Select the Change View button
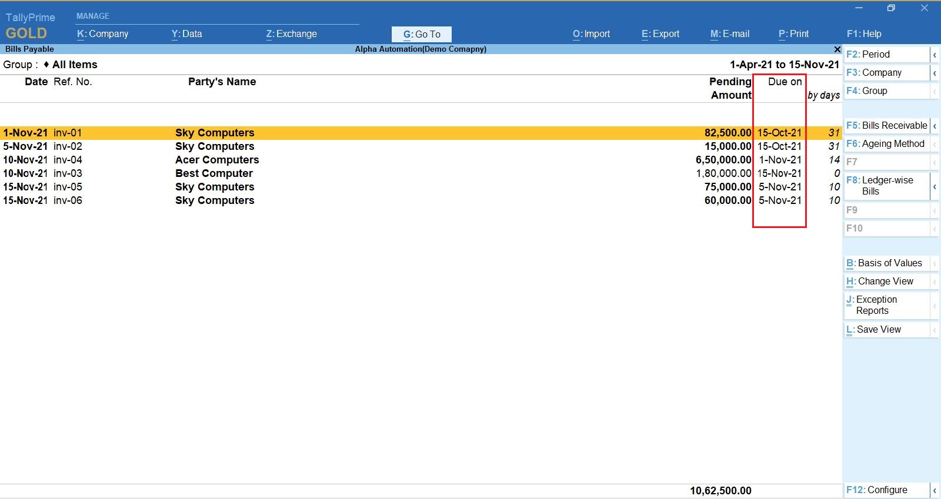 pyautogui.click(x=886, y=282)
